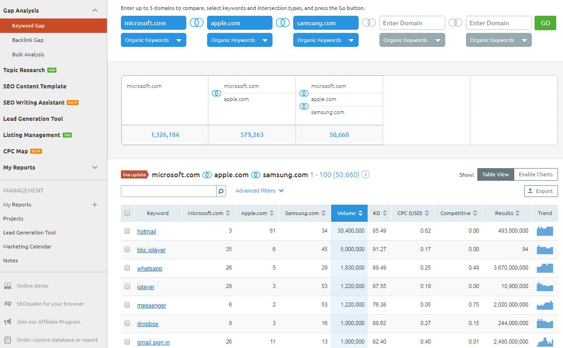Open the gmail sign in keyword link
The width and height of the screenshot is (563, 348).
153,342
